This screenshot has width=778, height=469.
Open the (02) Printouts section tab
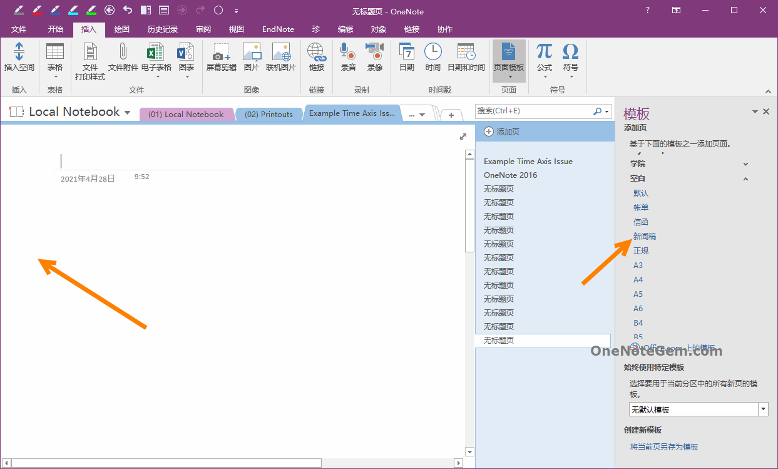[269, 115]
